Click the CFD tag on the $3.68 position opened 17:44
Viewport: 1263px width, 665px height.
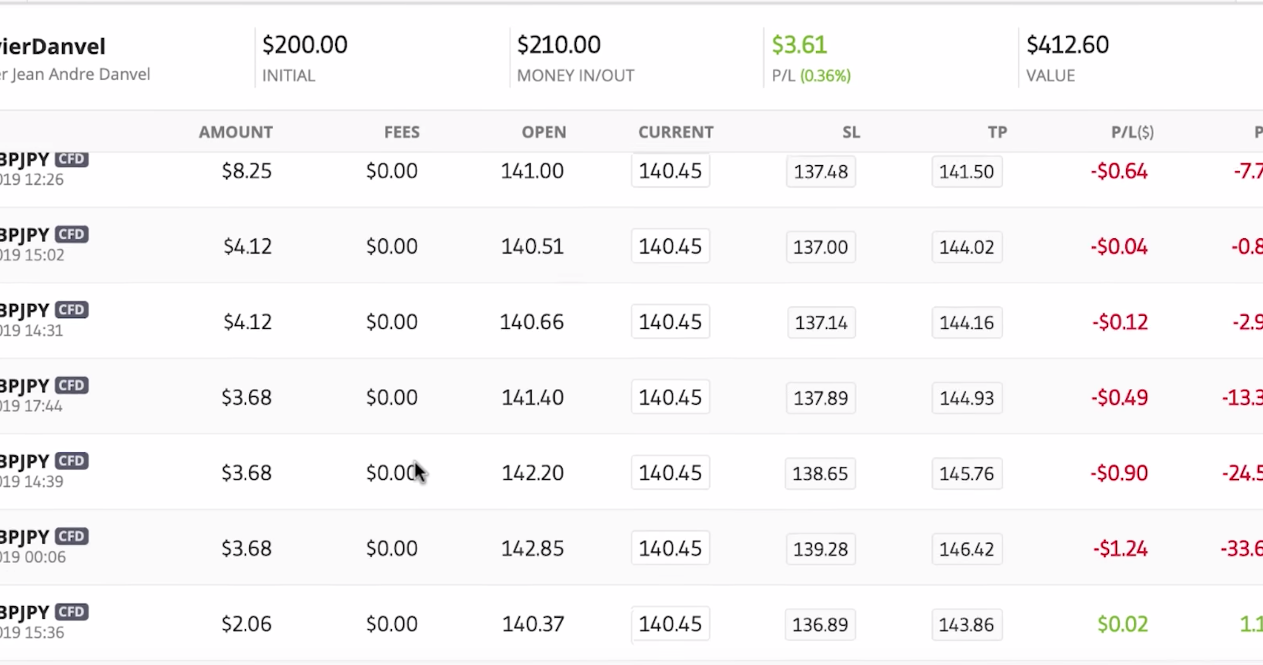71,385
